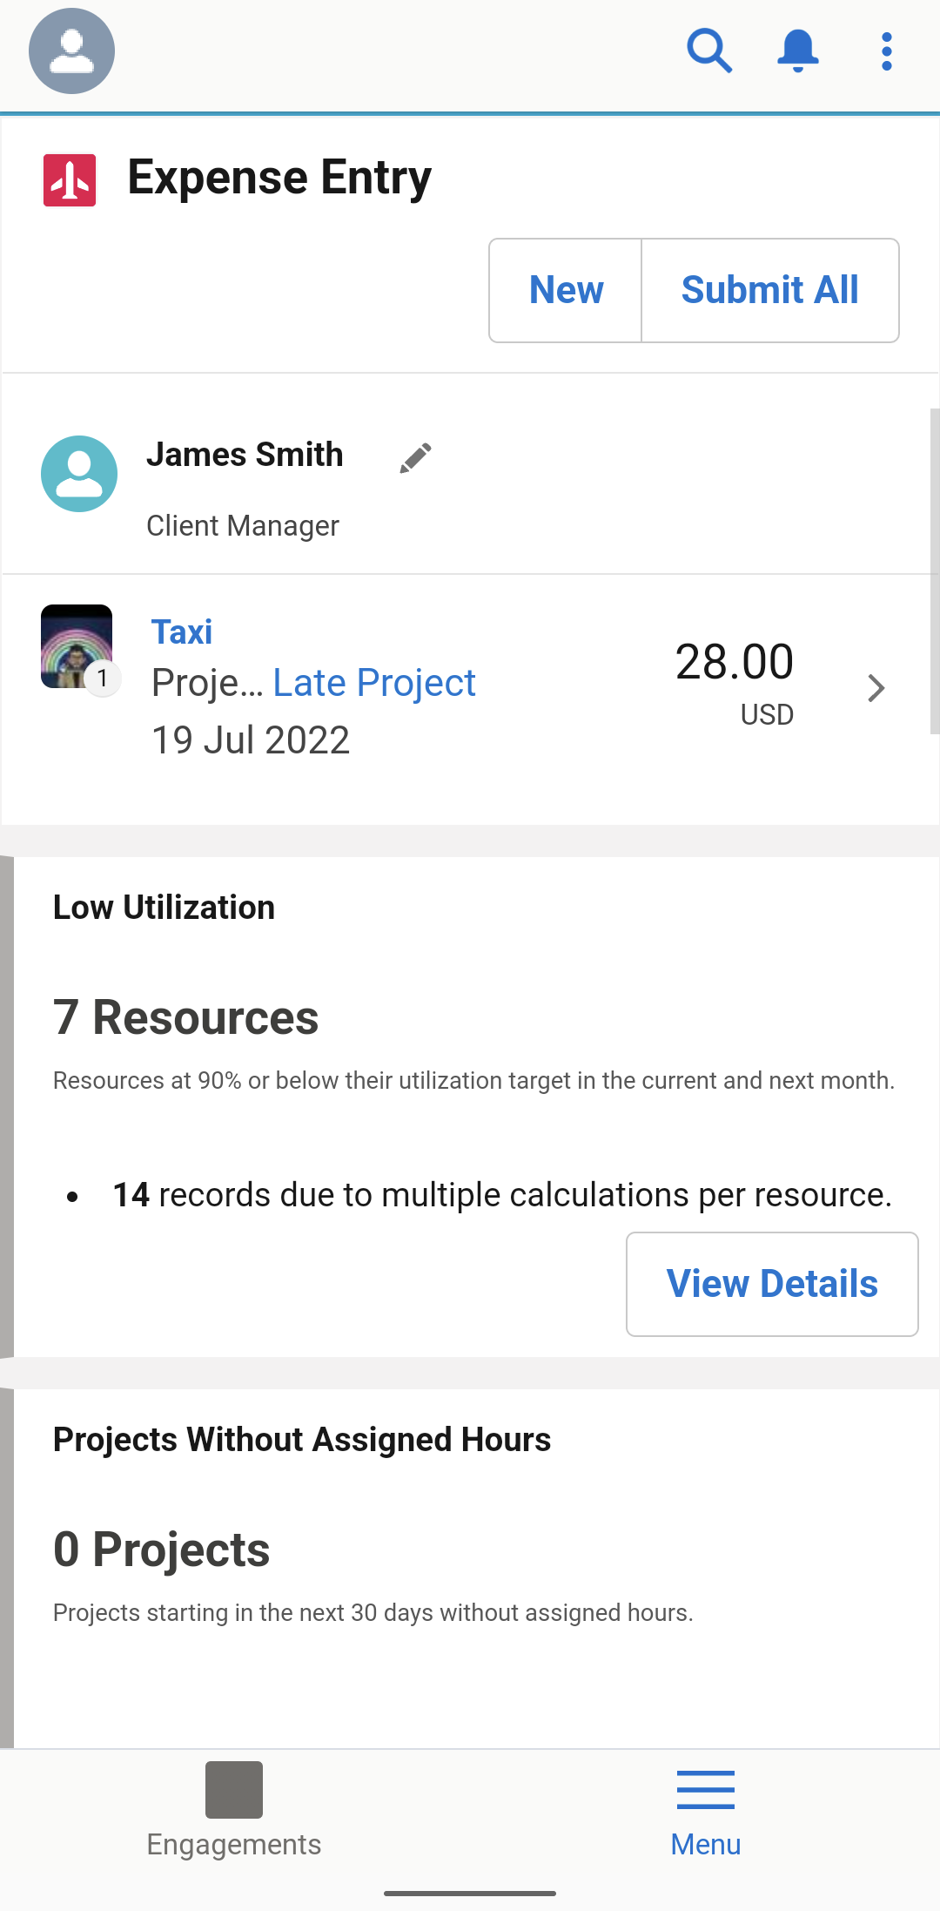The width and height of the screenshot is (940, 1911).
Task: Tap the search magnifier icon
Action: (x=708, y=51)
